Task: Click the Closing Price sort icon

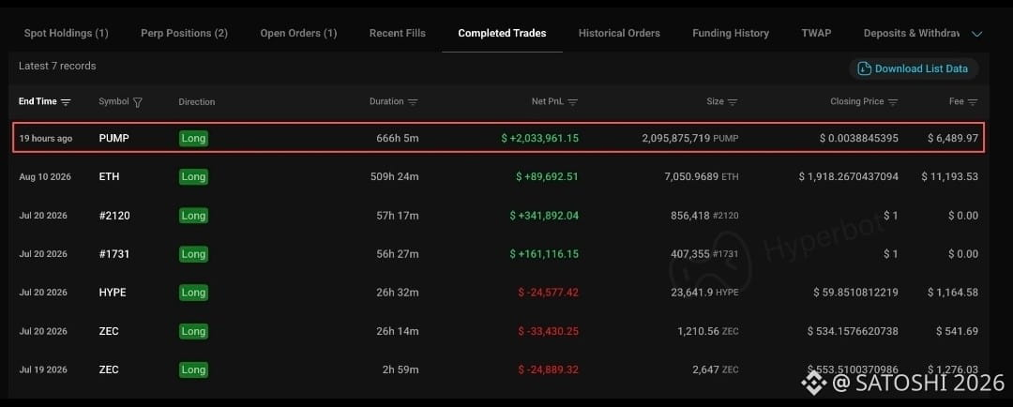Action: click(x=893, y=102)
